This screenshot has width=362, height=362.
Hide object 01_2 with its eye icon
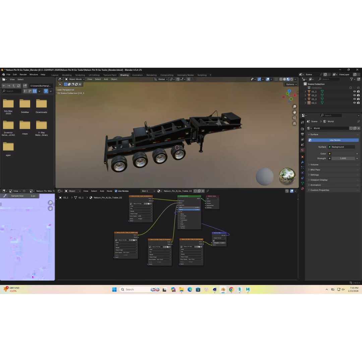click(x=354, y=95)
